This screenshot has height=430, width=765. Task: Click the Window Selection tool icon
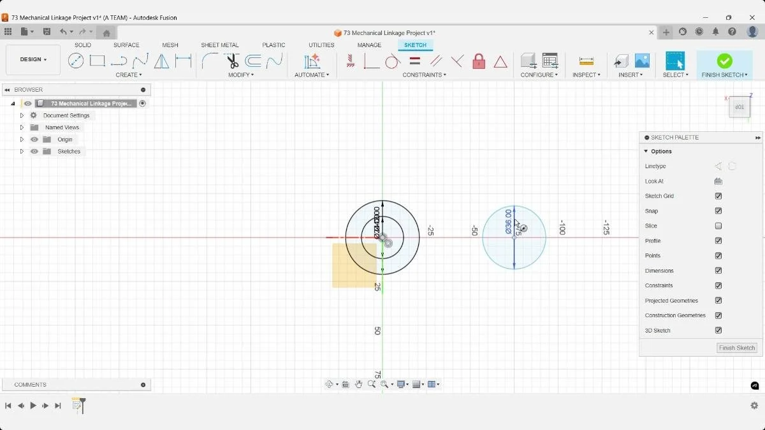click(674, 61)
